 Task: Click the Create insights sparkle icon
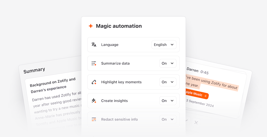94,101
